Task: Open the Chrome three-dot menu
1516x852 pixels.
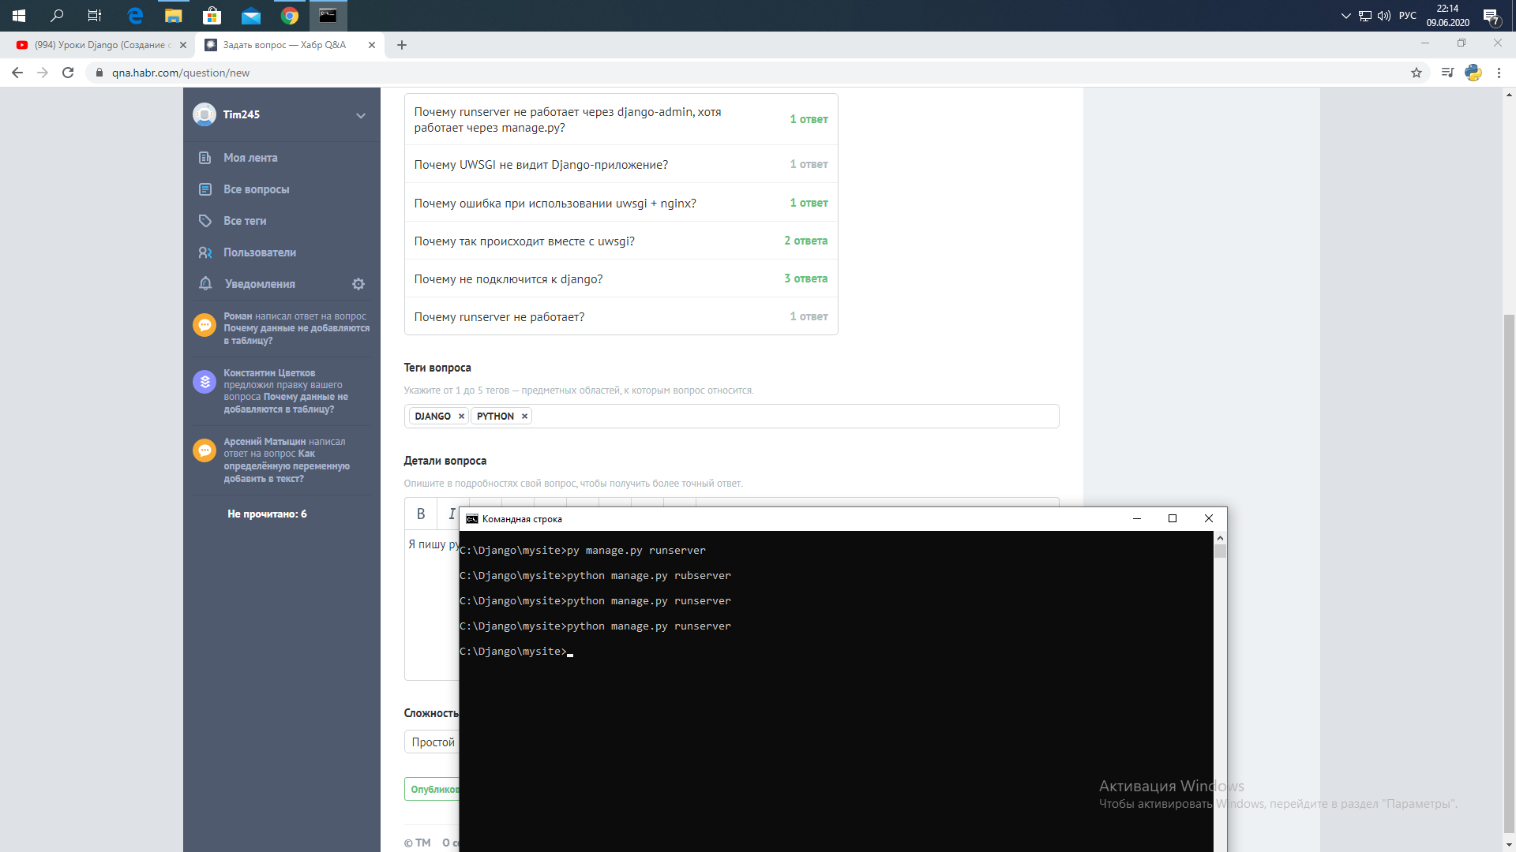Action: point(1499,73)
